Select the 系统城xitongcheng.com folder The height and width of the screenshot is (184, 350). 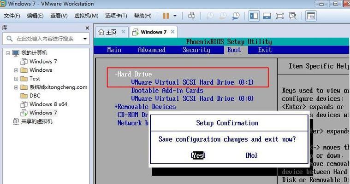coord(58,87)
